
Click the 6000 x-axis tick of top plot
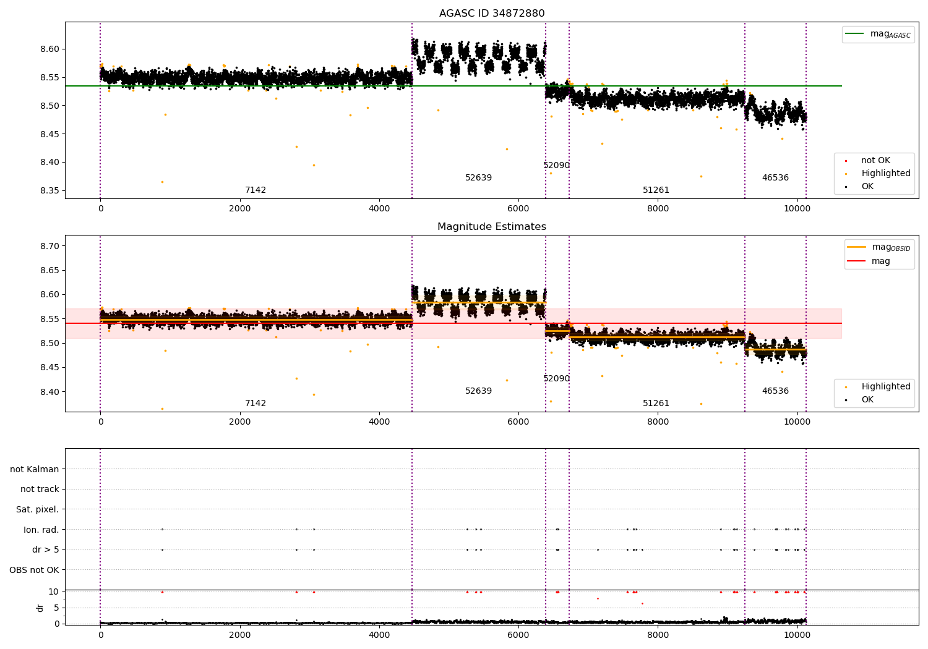coord(518,208)
